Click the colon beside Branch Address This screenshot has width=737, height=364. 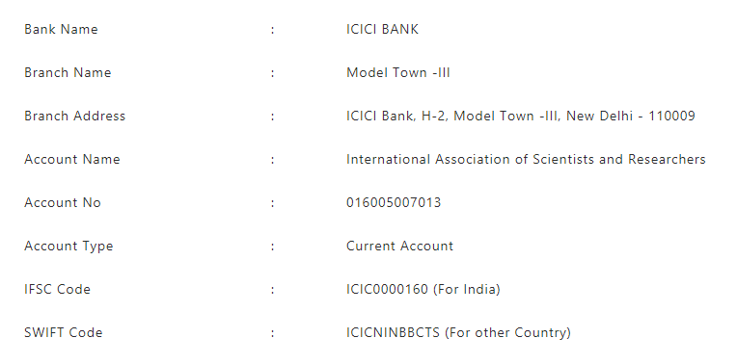(272, 117)
